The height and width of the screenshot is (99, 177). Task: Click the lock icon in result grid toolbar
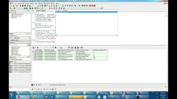coord(38,48)
